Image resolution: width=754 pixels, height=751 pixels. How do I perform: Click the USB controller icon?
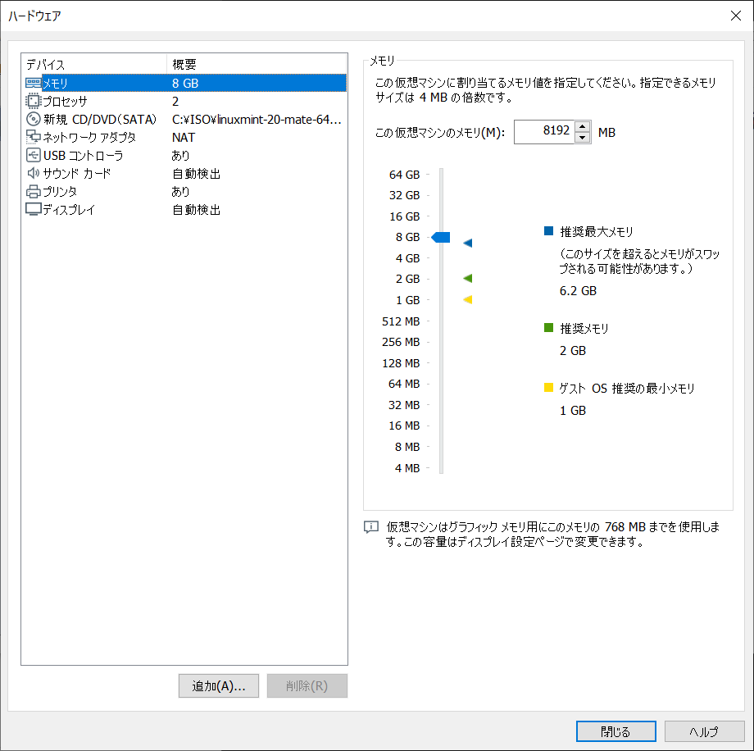(33, 155)
